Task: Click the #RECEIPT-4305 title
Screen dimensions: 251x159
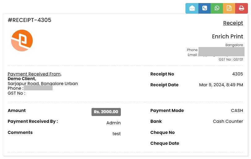Action: click(29, 20)
